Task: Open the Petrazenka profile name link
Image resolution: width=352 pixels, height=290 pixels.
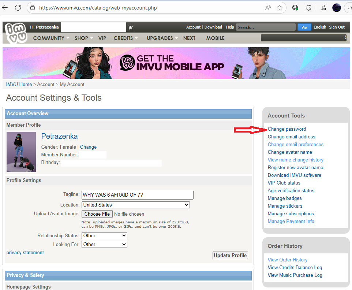Action: (x=59, y=136)
